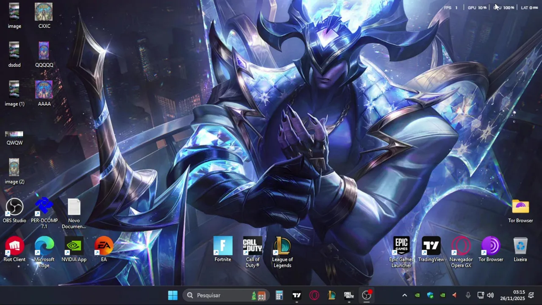Launch Riot Client from the desktop
This screenshot has width=542, height=305.
[14, 250]
